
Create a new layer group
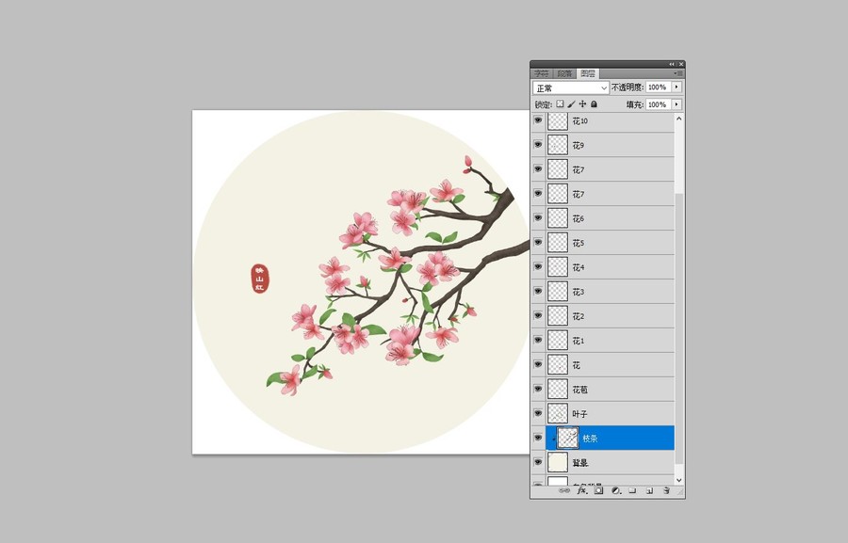pyautogui.click(x=633, y=490)
